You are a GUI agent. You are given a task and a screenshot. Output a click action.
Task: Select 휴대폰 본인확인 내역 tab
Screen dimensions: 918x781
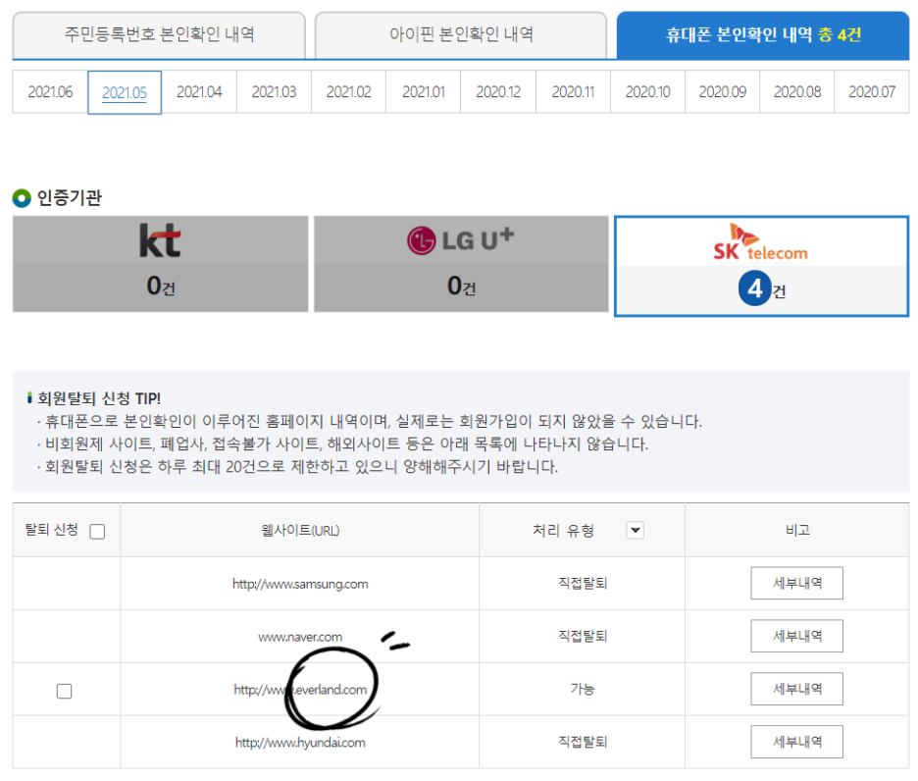click(x=763, y=35)
